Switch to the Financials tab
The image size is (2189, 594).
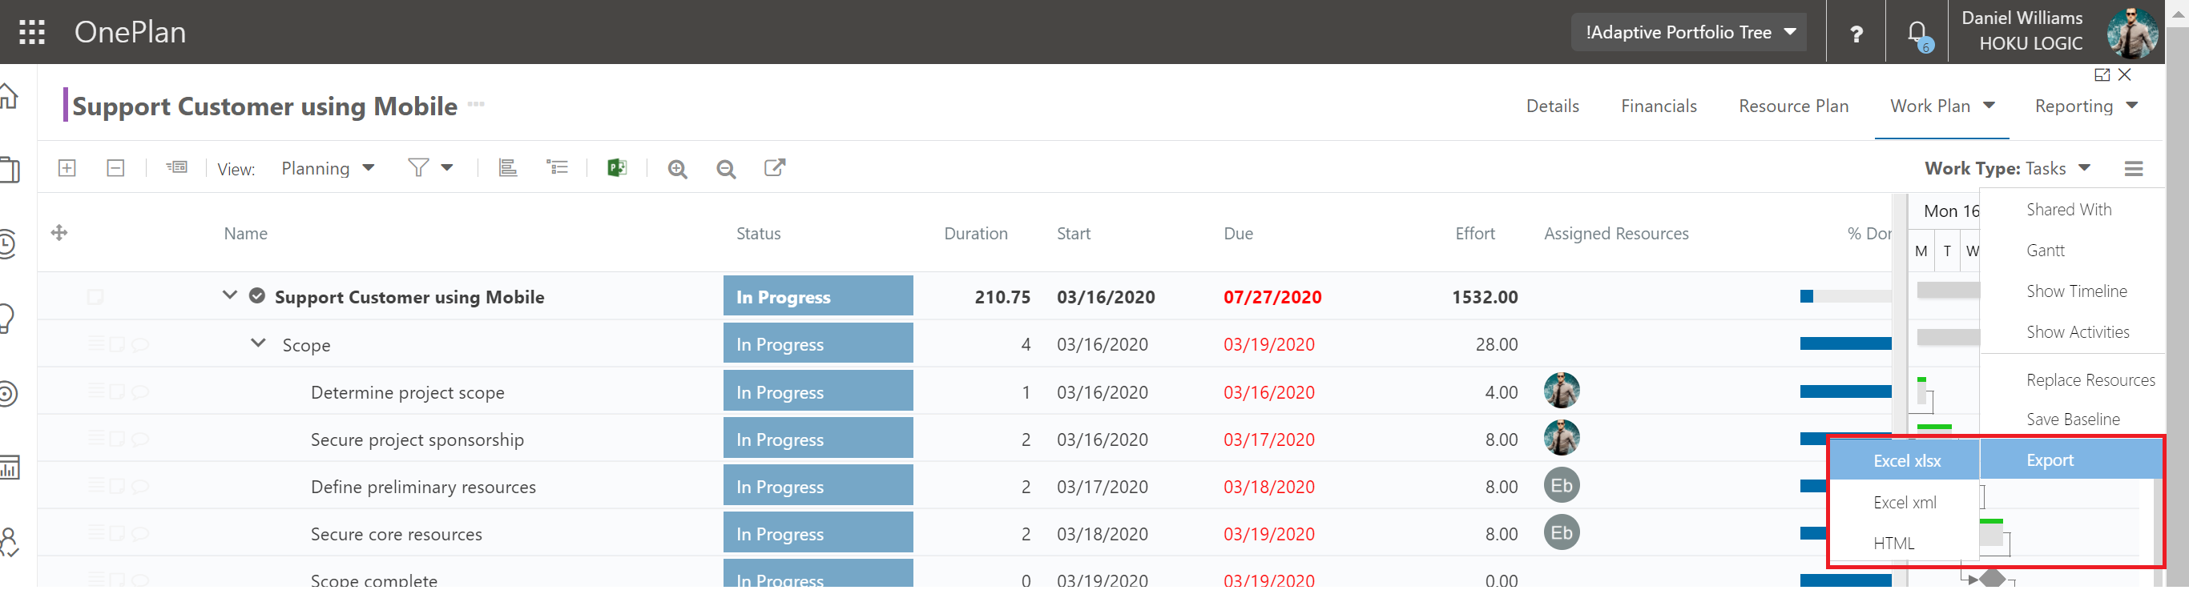(1658, 106)
